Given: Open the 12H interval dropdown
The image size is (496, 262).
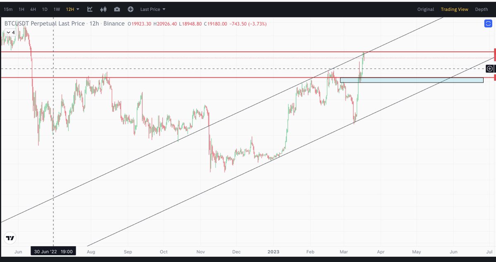Looking at the screenshot, I should (73, 9).
